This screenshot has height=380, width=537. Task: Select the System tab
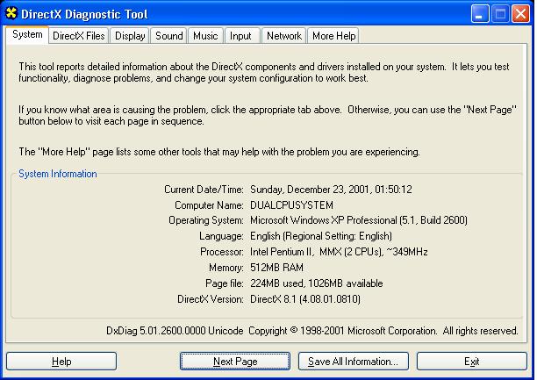[x=27, y=35]
